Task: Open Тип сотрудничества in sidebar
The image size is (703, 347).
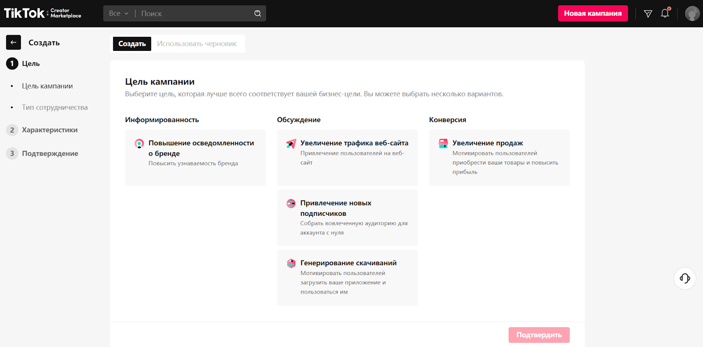Action: click(55, 107)
